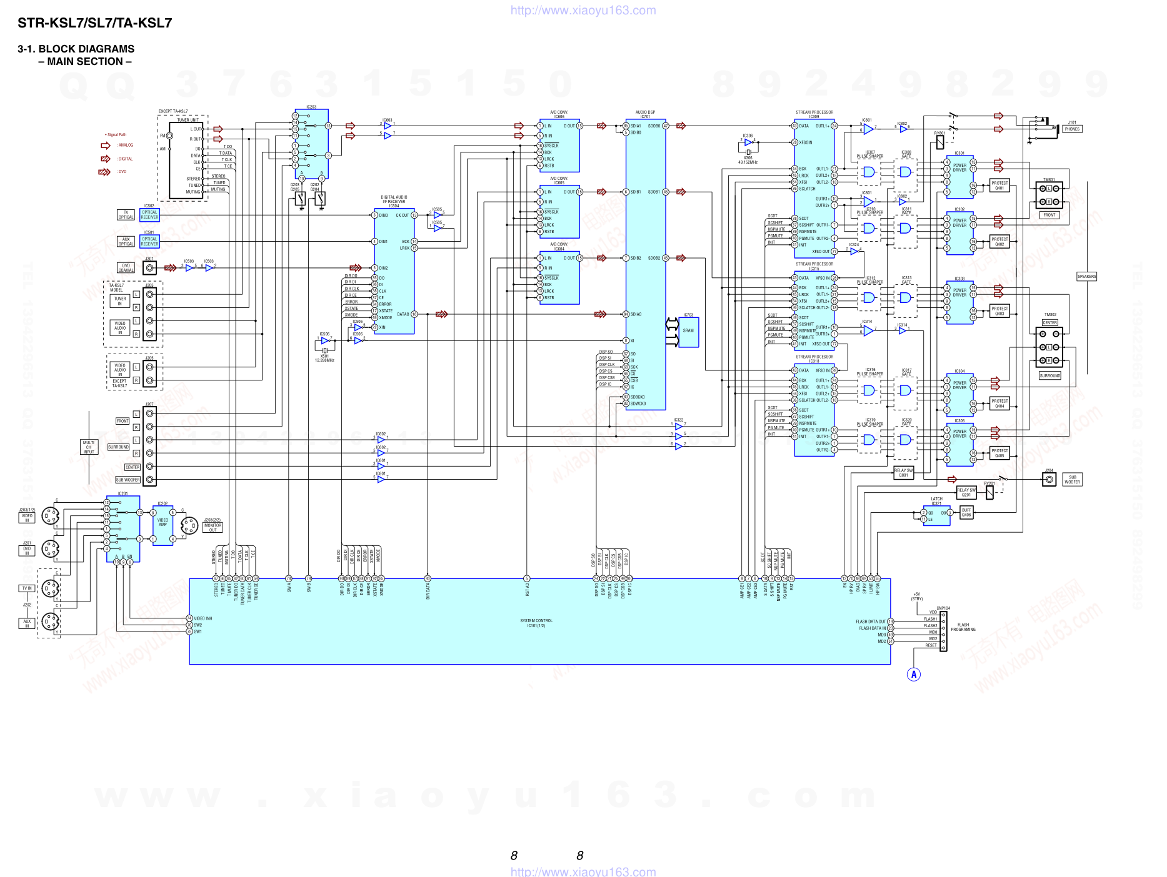Select the A/D CONV IC606 block
1167x877 pixels.
(x=559, y=146)
